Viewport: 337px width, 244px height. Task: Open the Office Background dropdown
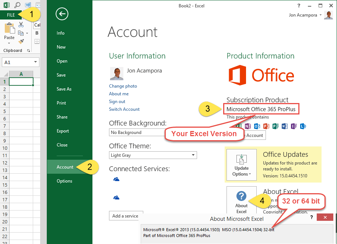tap(137, 132)
